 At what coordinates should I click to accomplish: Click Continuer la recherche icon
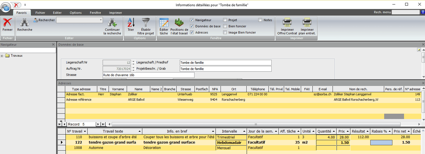[112, 23]
